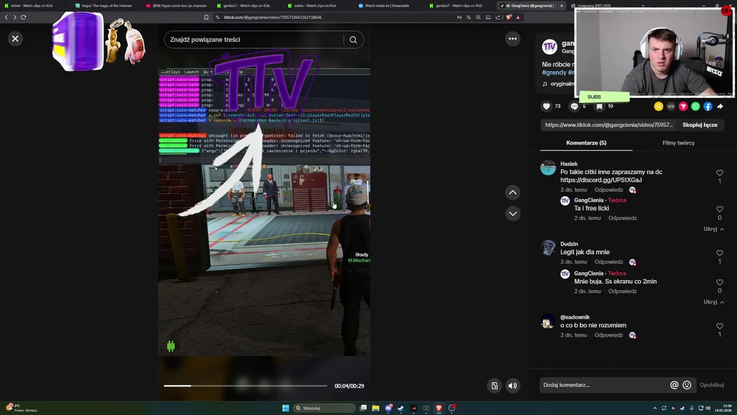Click the browser address bar URL

pos(272,17)
